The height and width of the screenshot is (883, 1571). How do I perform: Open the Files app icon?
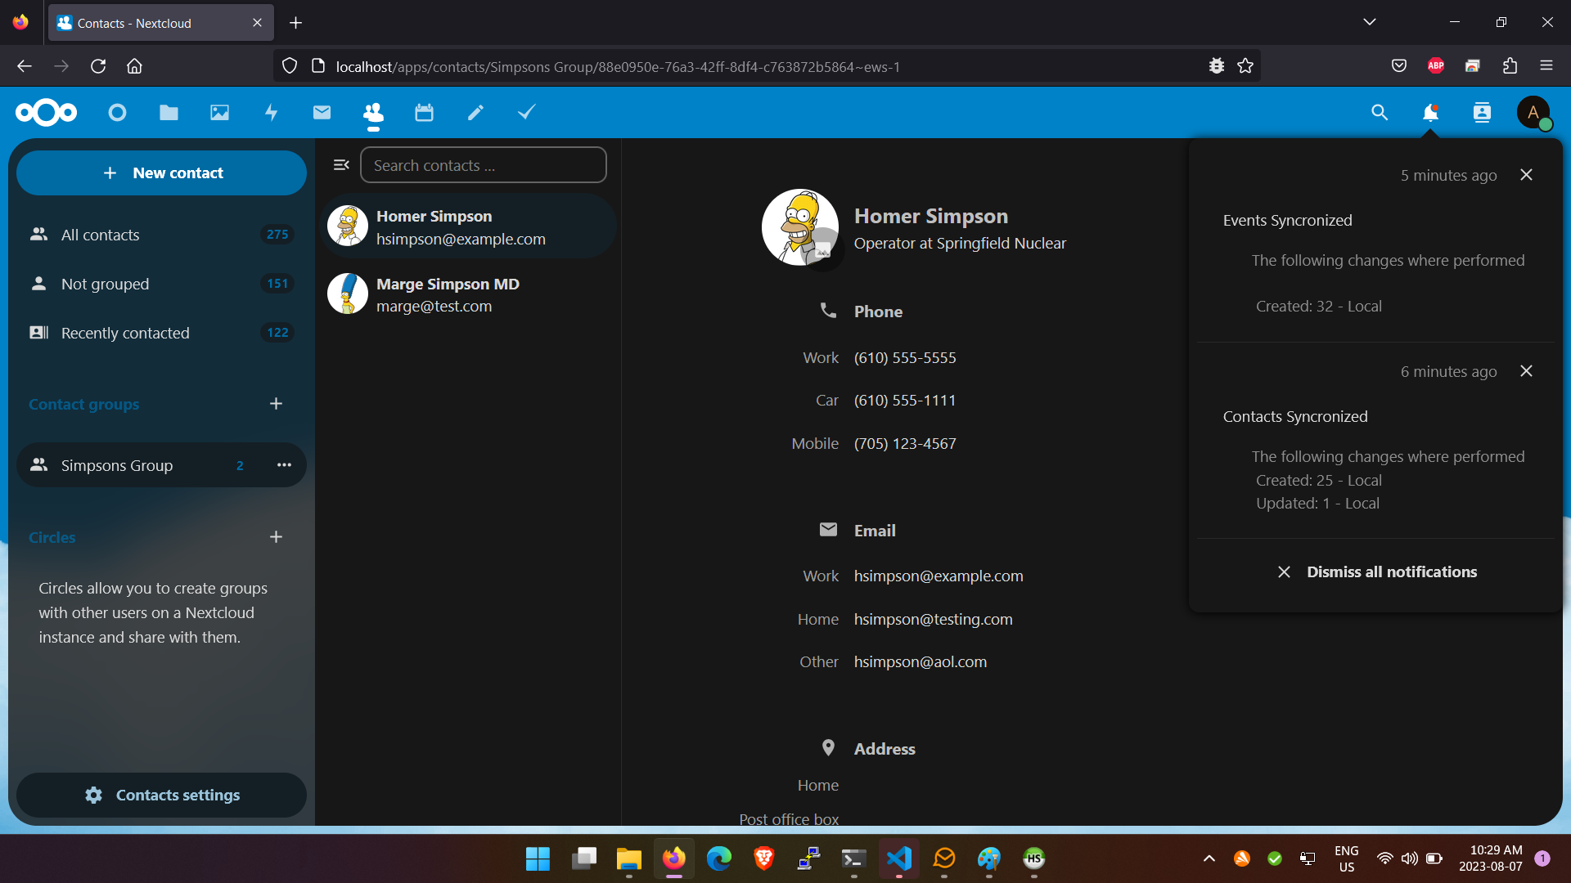(169, 113)
